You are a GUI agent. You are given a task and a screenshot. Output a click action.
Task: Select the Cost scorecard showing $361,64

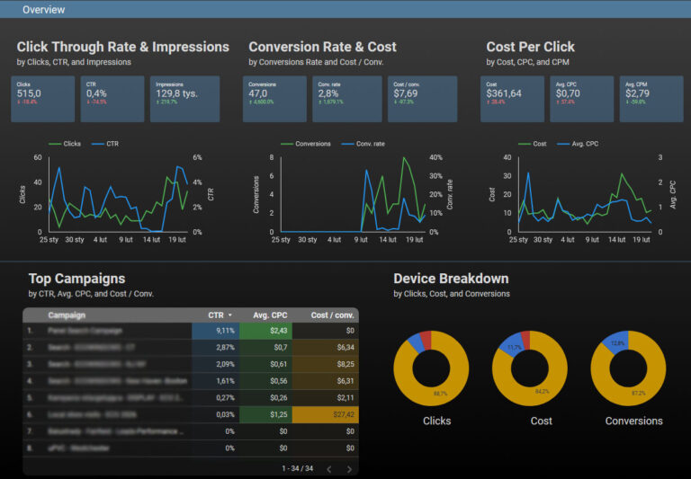(x=512, y=99)
